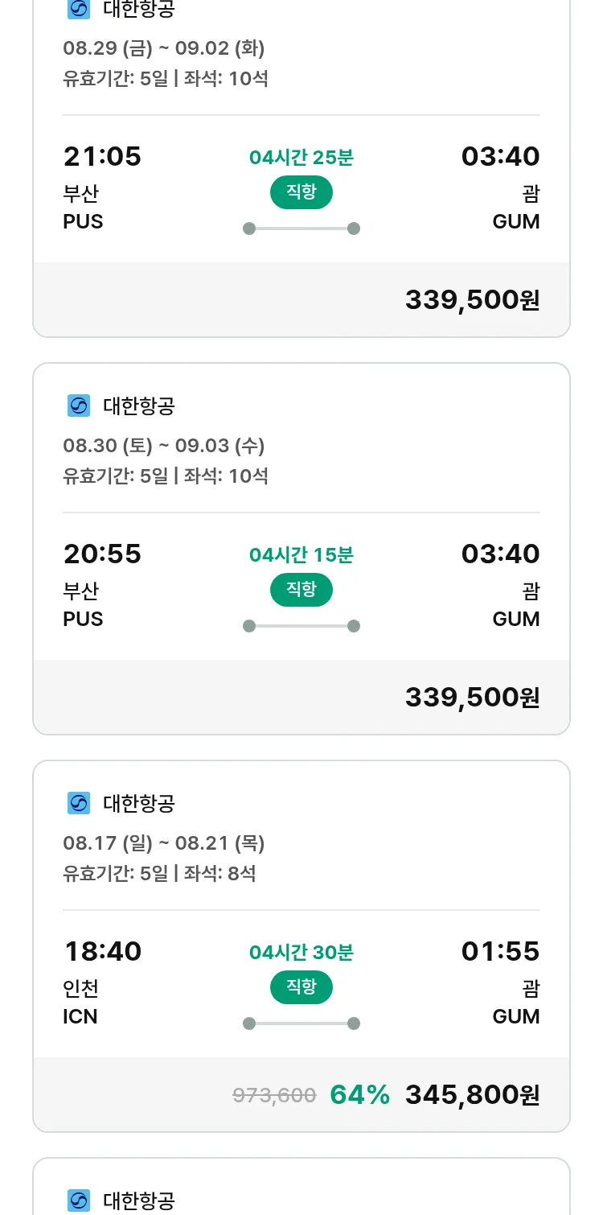Select the 339,500원 price for 08.29 flight
Image resolution: width=603 pixels, height=1215 pixels.
pyautogui.click(x=472, y=300)
